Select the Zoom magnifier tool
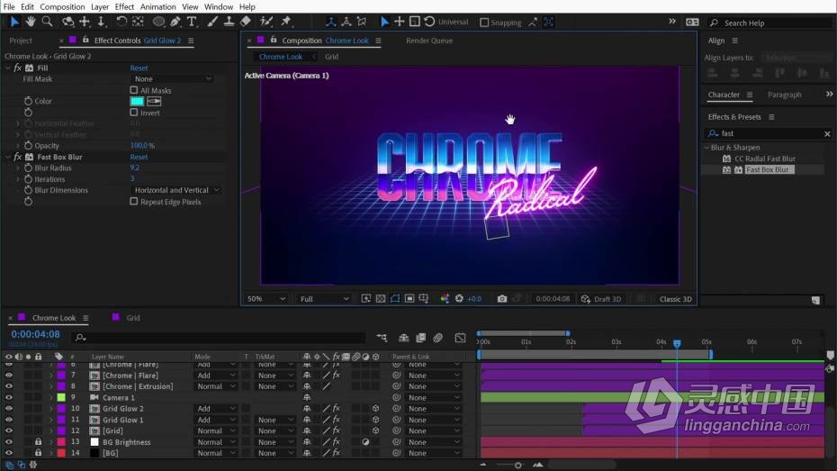The image size is (837, 471). pos(47,22)
